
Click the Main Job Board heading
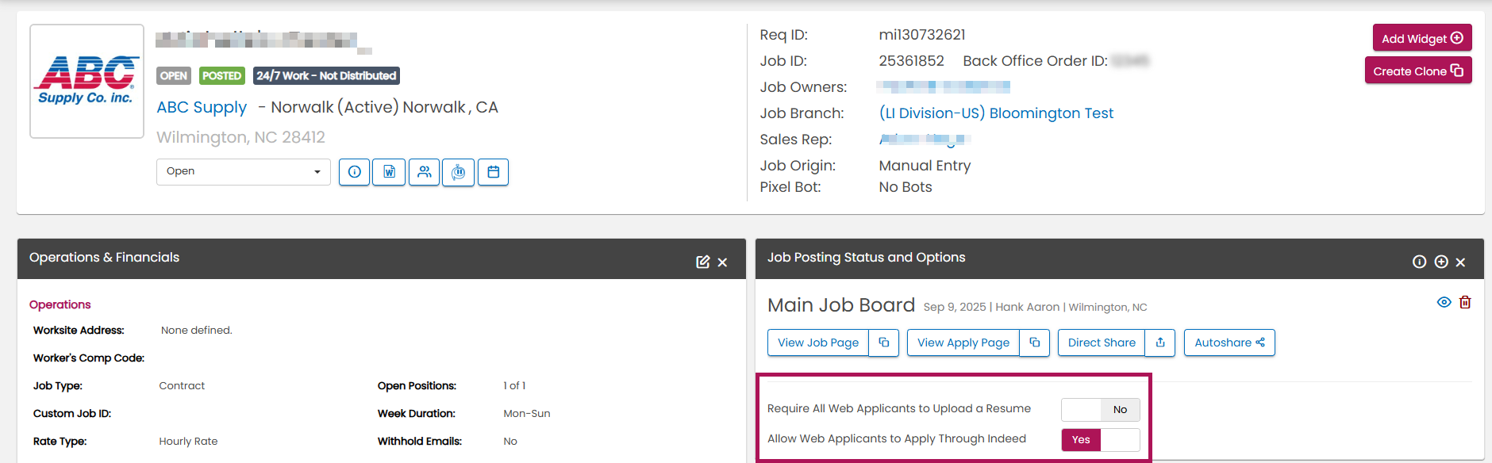(841, 305)
